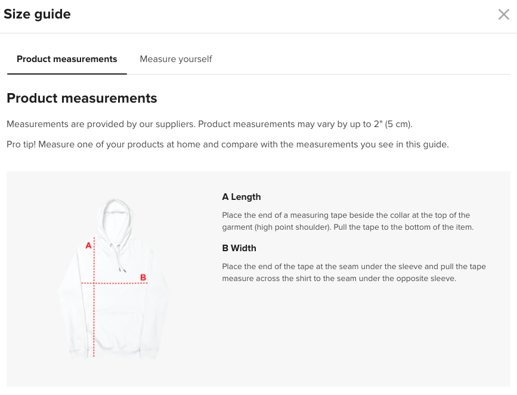The height and width of the screenshot is (395, 517).
Task: Click the high point shoulder instruction text
Action: [x=348, y=221]
